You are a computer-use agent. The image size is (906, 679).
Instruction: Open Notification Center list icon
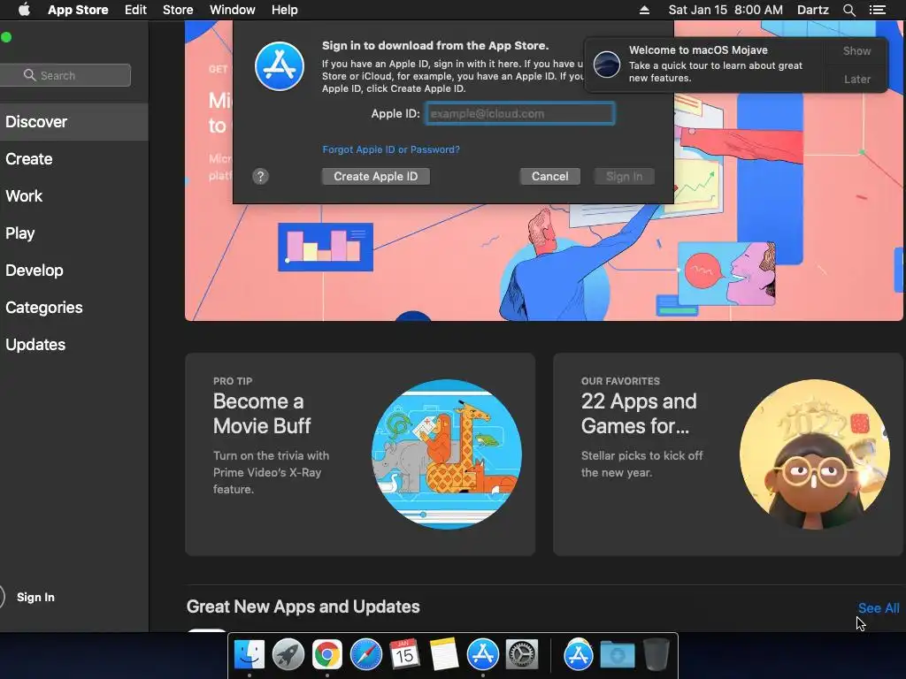tap(877, 10)
